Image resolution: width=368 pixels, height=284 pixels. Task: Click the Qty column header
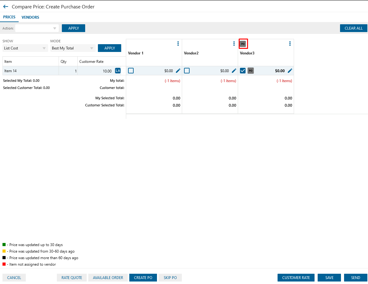click(x=68, y=62)
